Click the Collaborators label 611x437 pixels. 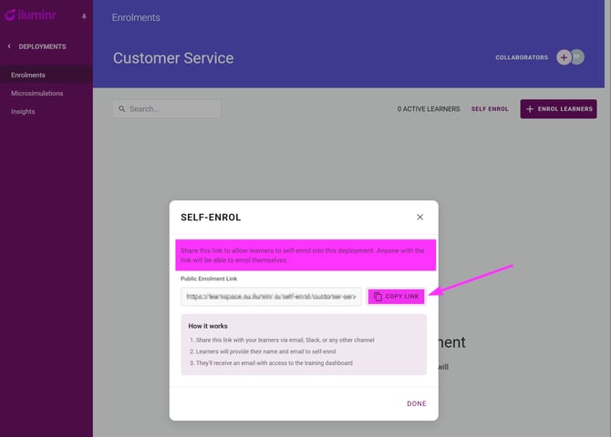(x=522, y=57)
